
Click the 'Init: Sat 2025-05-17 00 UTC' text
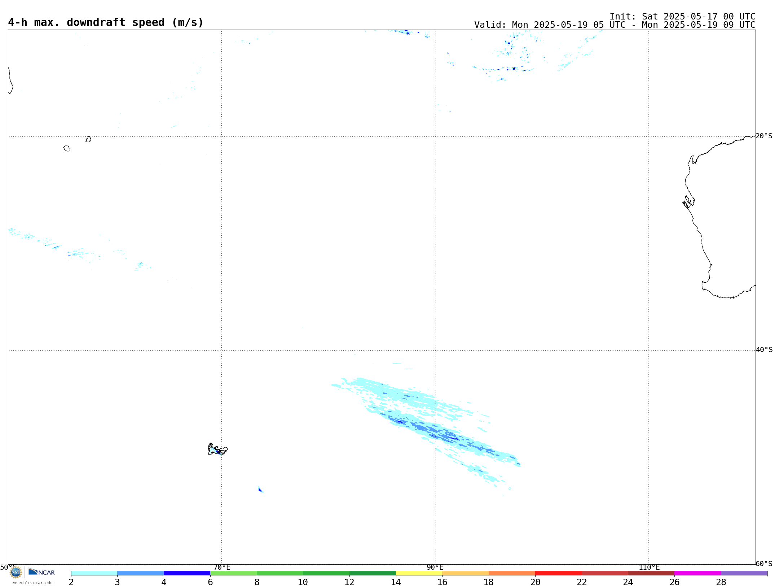click(682, 17)
